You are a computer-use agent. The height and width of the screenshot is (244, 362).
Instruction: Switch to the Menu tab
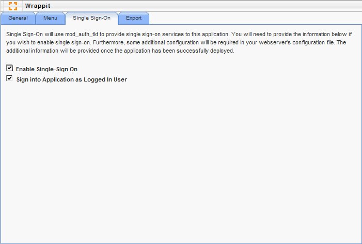[50, 18]
